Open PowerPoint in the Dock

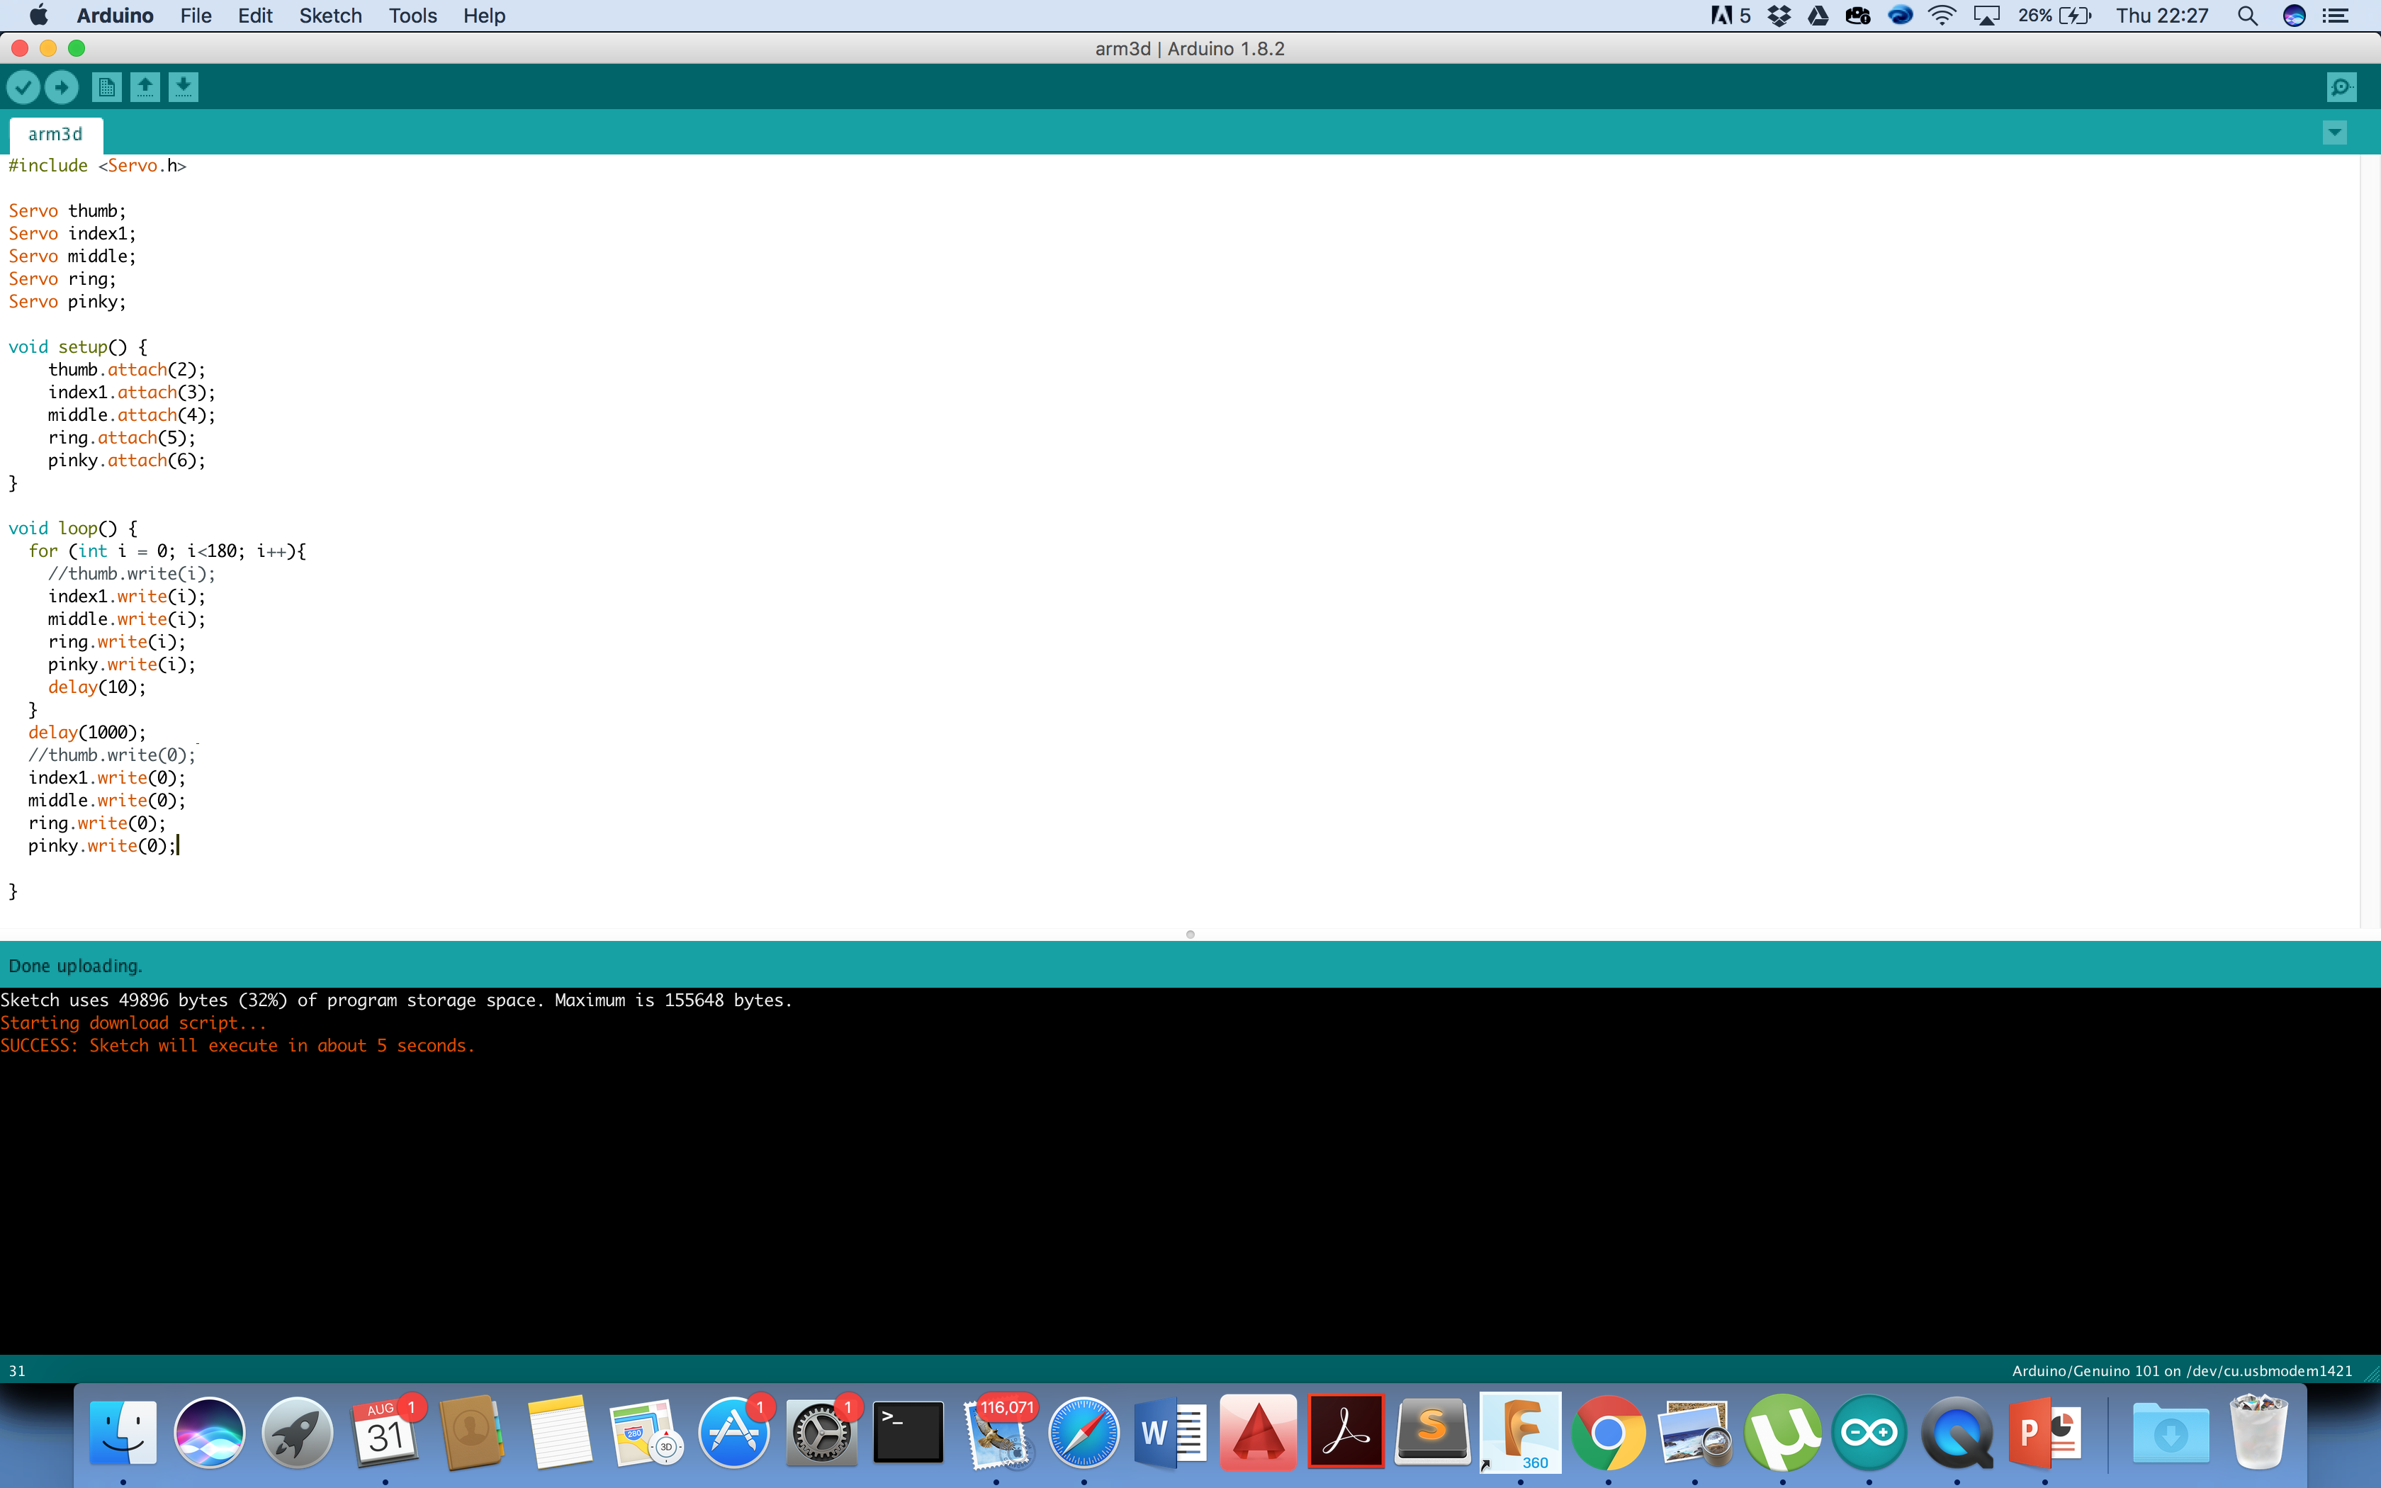coord(2044,1433)
